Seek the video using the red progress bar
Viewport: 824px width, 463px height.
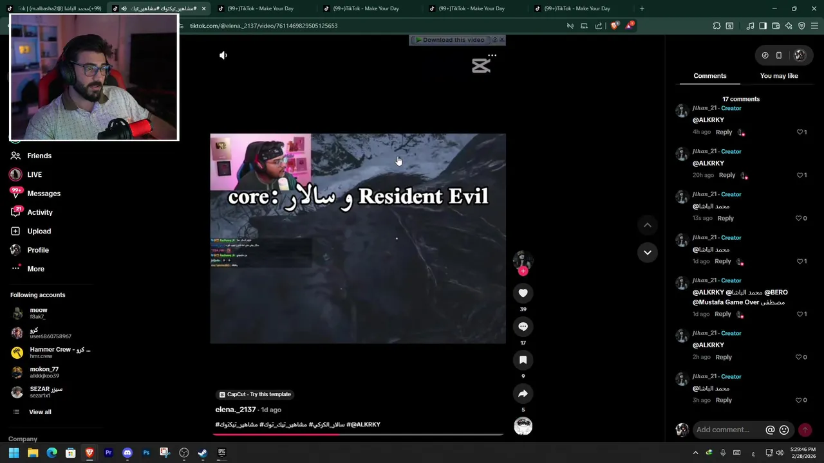click(359, 434)
